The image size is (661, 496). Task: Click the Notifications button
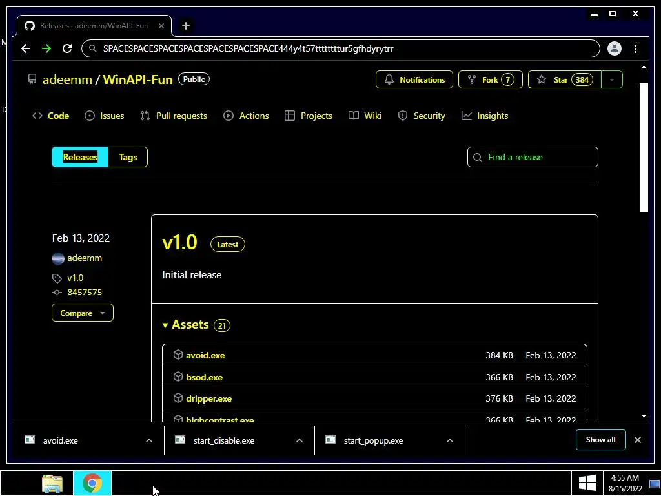(414, 79)
